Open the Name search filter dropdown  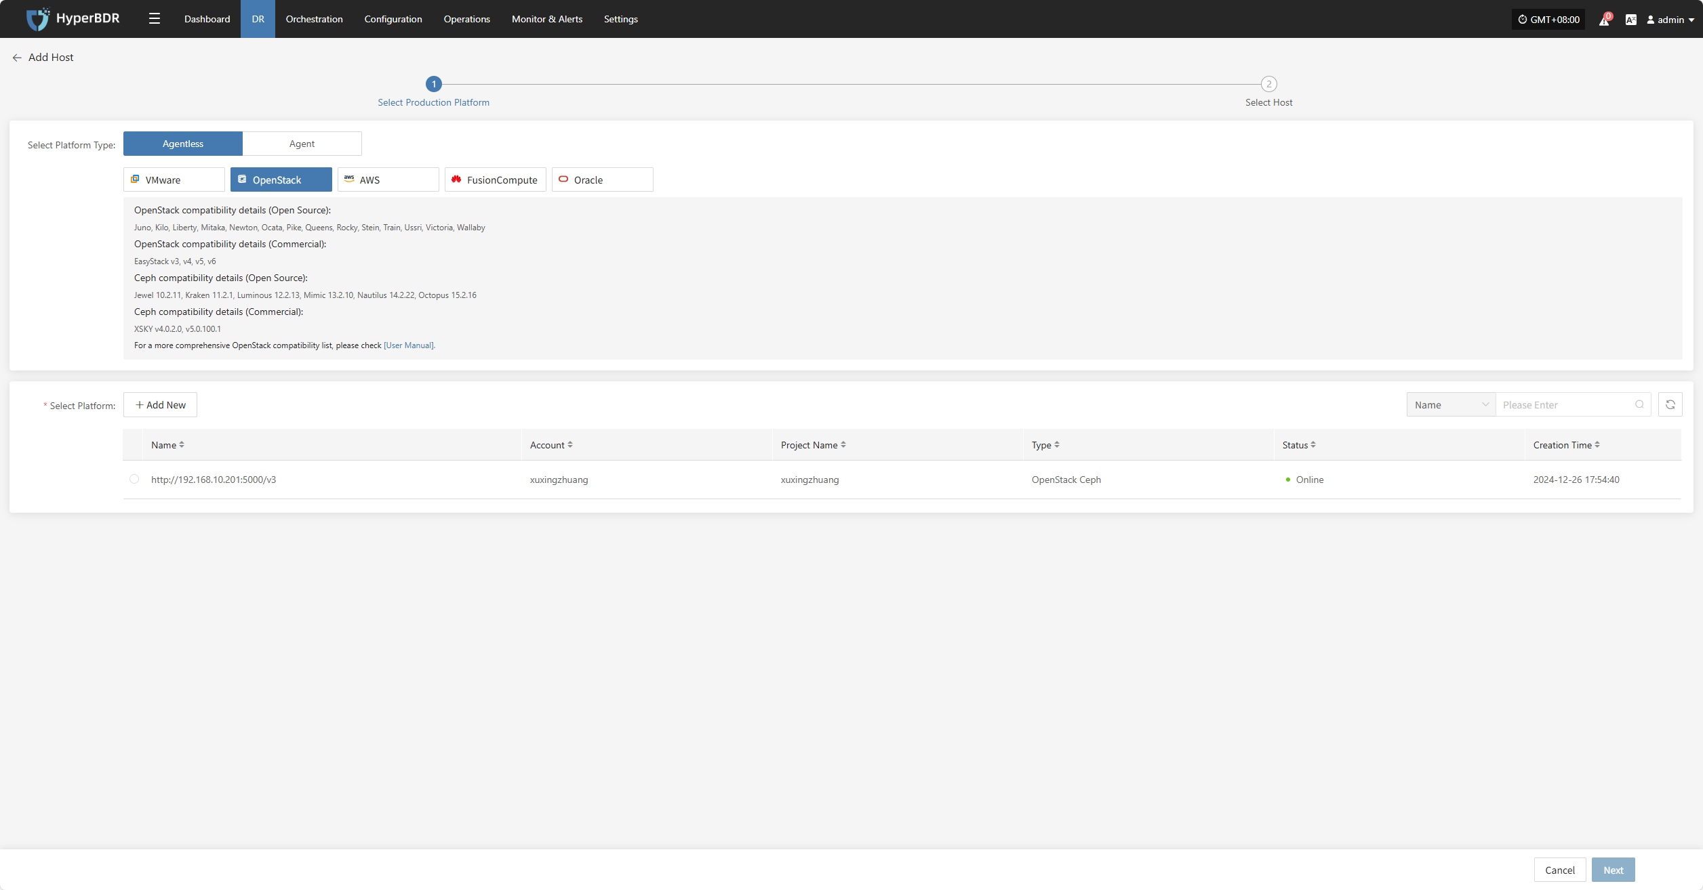click(1451, 404)
